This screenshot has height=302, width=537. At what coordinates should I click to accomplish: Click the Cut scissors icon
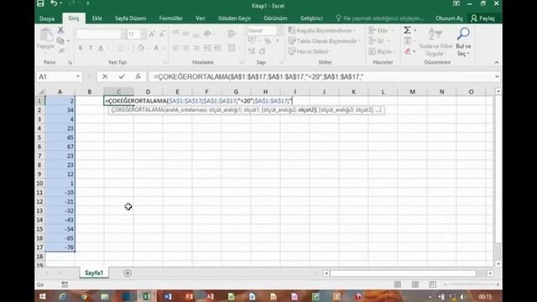[x=60, y=30]
